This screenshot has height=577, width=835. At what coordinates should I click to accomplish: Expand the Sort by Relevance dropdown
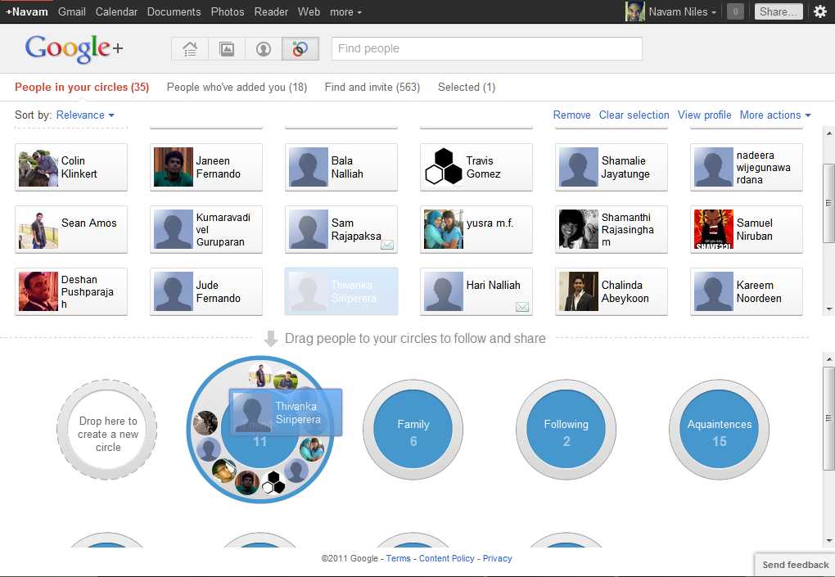[85, 115]
